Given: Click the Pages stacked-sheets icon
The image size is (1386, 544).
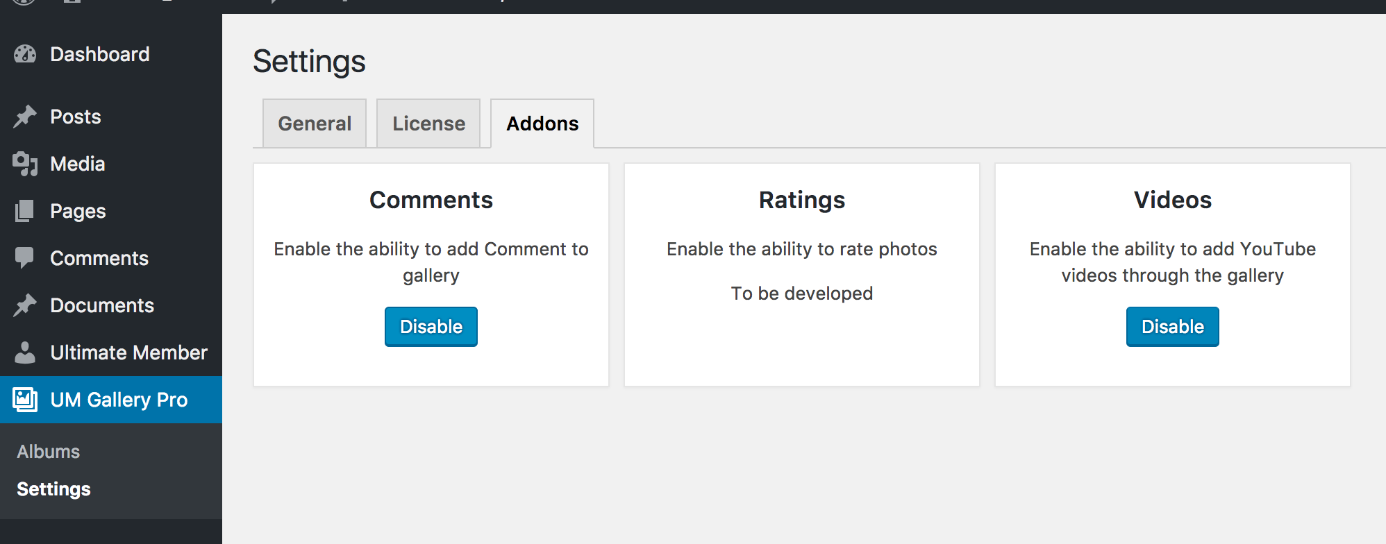Looking at the screenshot, I should (25, 211).
